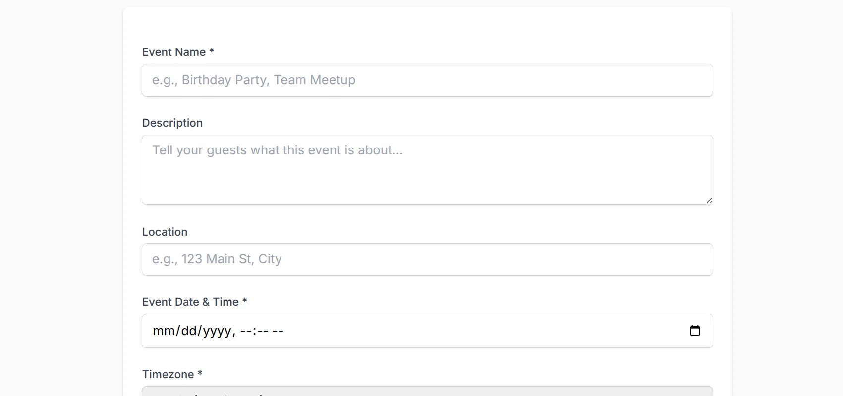Click the Location label
This screenshot has height=396, width=843.
(x=165, y=231)
